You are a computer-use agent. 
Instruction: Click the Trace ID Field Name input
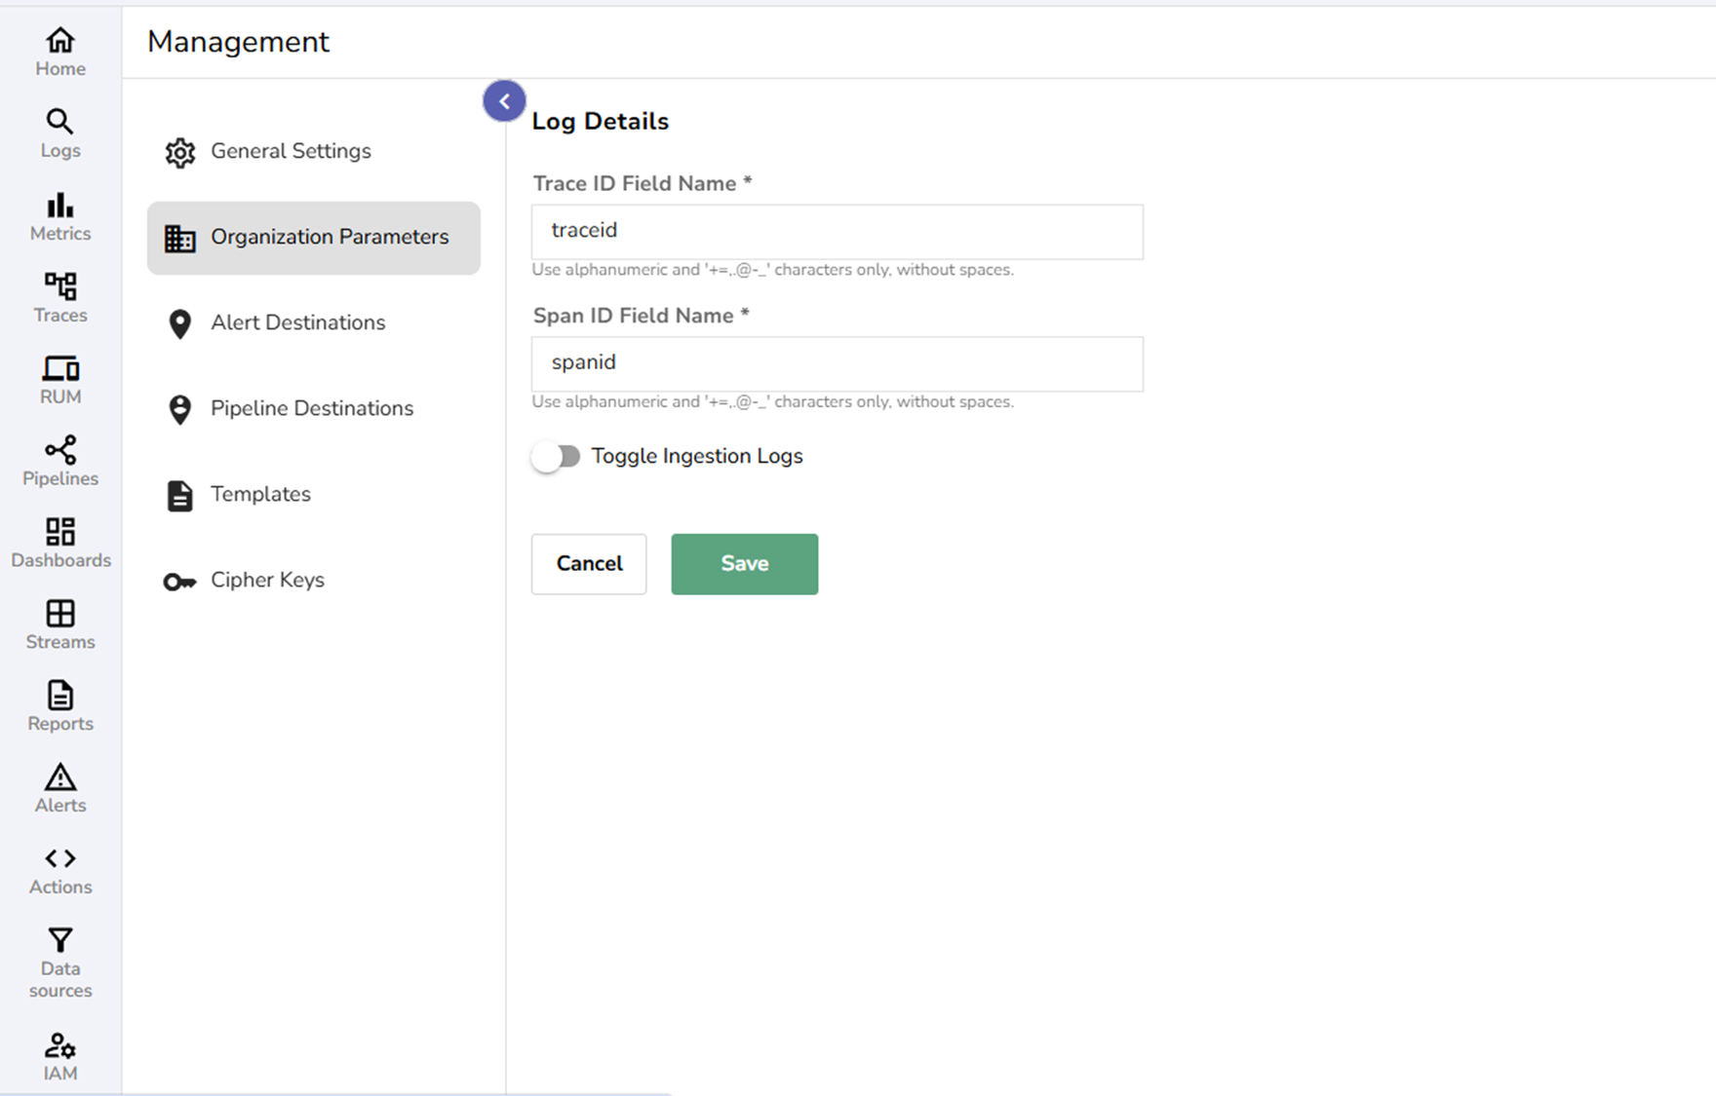point(837,232)
